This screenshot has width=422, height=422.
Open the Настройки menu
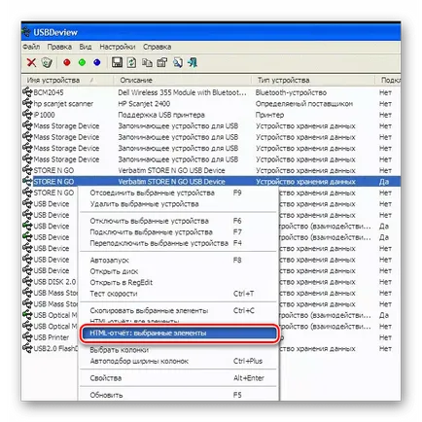click(118, 47)
